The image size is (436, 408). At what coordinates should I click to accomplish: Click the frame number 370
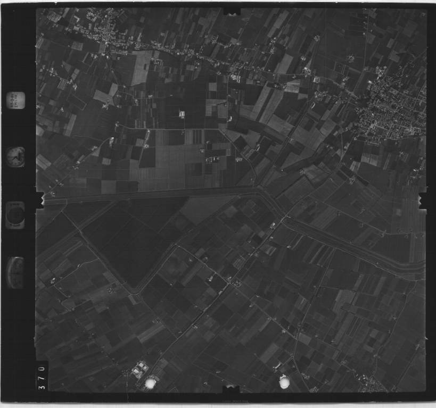click(x=42, y=378)
